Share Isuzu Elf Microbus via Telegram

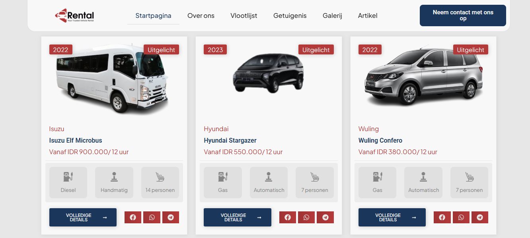pyautogui.click(x=171, y=217)
